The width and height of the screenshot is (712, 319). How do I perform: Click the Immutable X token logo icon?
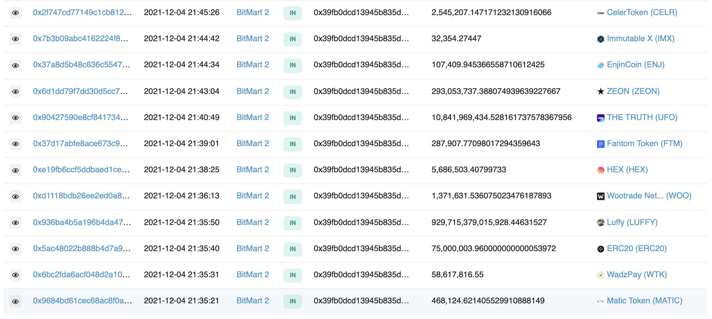[x=600, y=39]
